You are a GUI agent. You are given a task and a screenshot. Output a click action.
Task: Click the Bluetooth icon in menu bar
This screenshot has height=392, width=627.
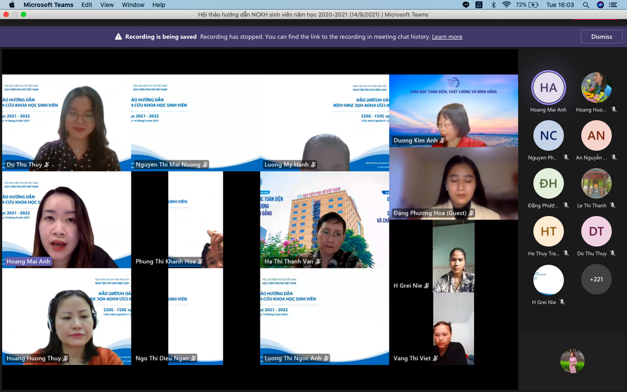493,5
